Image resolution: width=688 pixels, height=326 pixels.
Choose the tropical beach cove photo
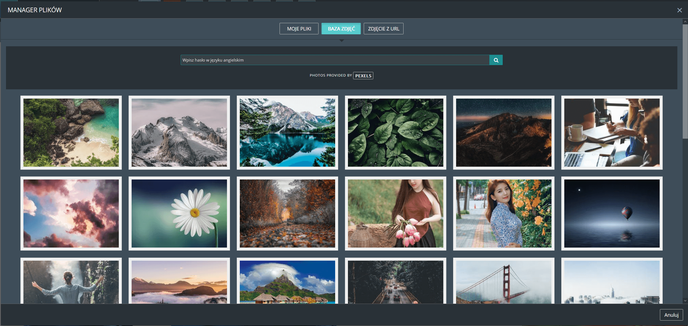point(71,133)
